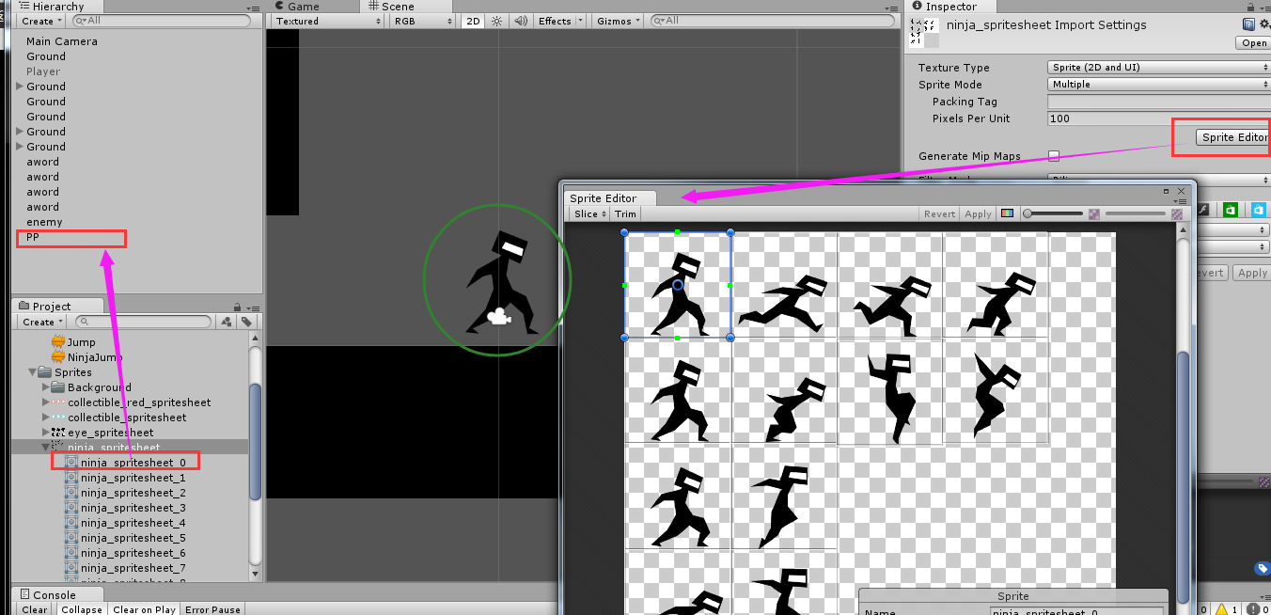This screenshot has width=1271, height=615.
Task: Toggle 2D mode in Scene view
Action: click(x=472, y=20)
